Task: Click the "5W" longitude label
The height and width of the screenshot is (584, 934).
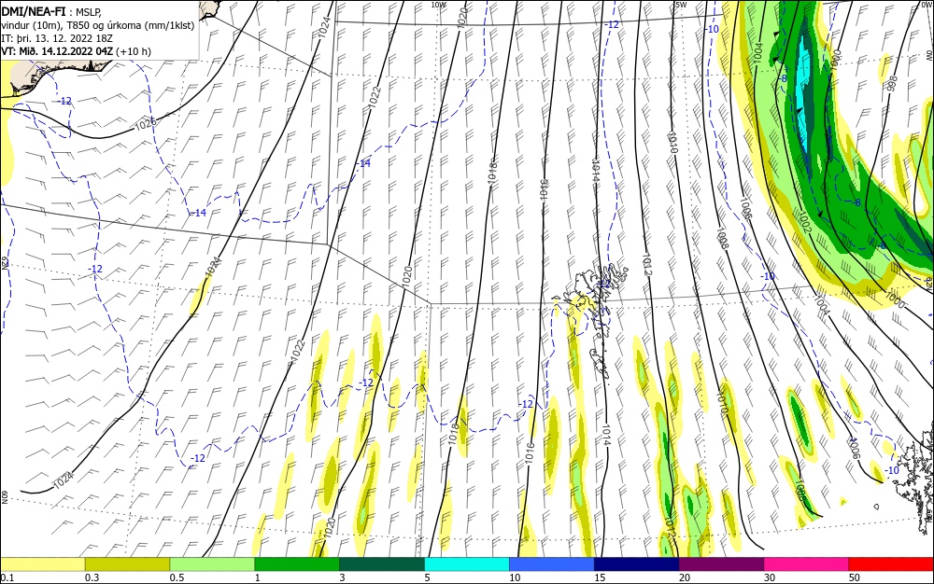Action: [x=681, y=5]
